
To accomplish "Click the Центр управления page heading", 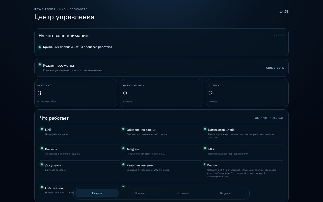I will pos(64,17).
